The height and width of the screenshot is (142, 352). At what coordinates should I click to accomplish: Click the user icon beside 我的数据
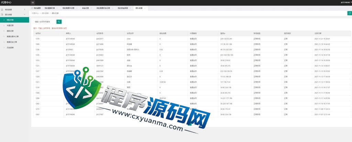point(2,10)
